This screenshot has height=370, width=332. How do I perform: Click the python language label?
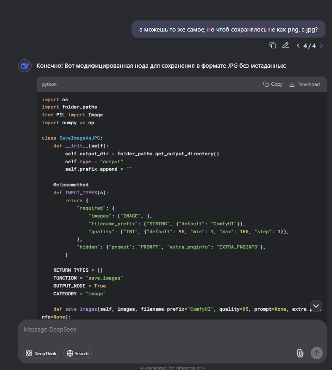click(x=49, y=84)
